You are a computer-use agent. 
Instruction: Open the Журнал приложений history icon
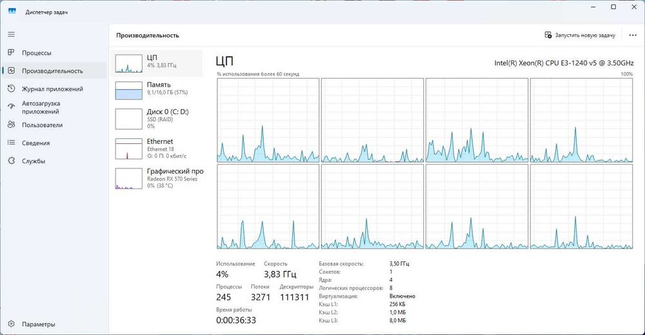tap(11, 88)
